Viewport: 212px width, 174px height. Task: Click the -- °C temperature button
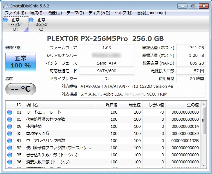pos(21,89)
